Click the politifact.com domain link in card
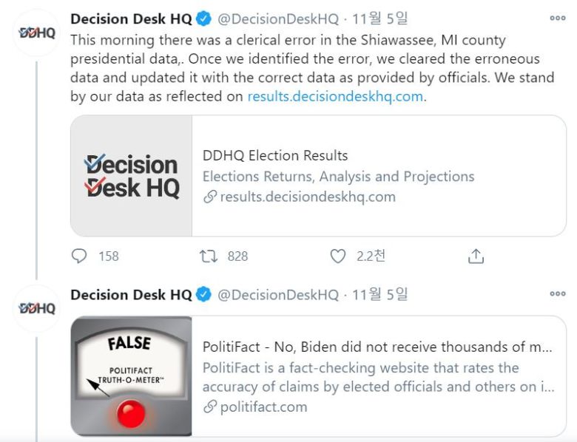The height and width of the screenshot is (442, 577). coord(263,407)
